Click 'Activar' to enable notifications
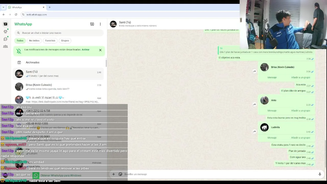Viewport: 327px width, 184px height. (86, 50)
